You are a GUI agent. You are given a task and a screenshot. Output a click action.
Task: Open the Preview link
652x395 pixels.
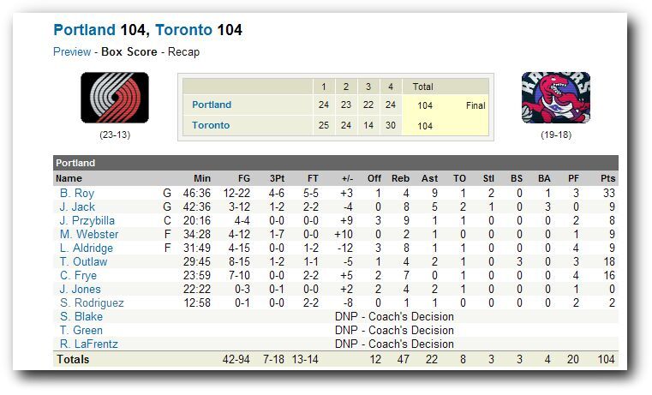pyautogui.click(x=72, y=52)
